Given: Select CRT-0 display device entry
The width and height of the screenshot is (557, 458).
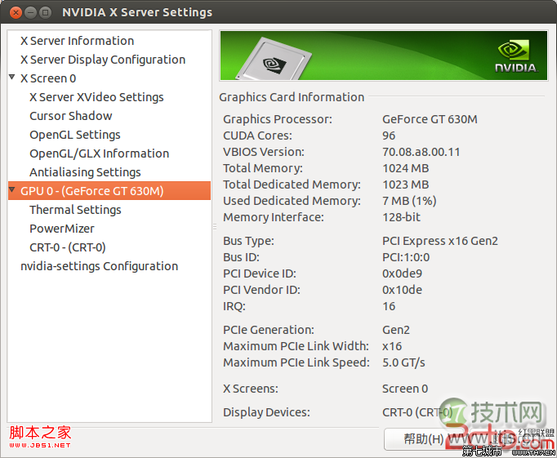Looking at the screenshot, I should point(68,247).
